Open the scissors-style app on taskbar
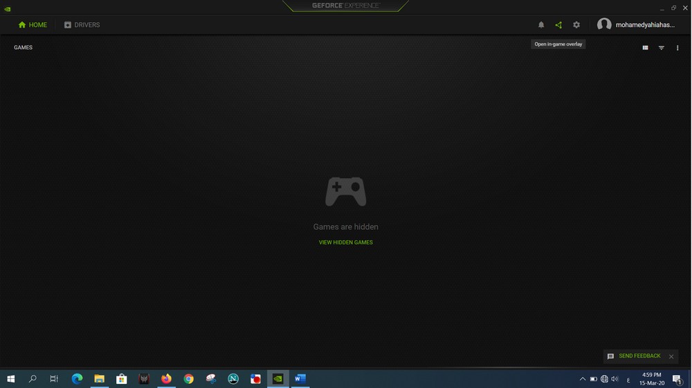692x388 pixels. tap(210, 379)
